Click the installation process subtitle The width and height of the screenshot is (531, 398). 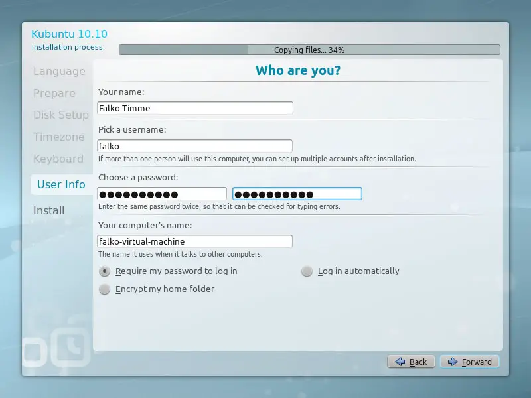tap(67, 47)
